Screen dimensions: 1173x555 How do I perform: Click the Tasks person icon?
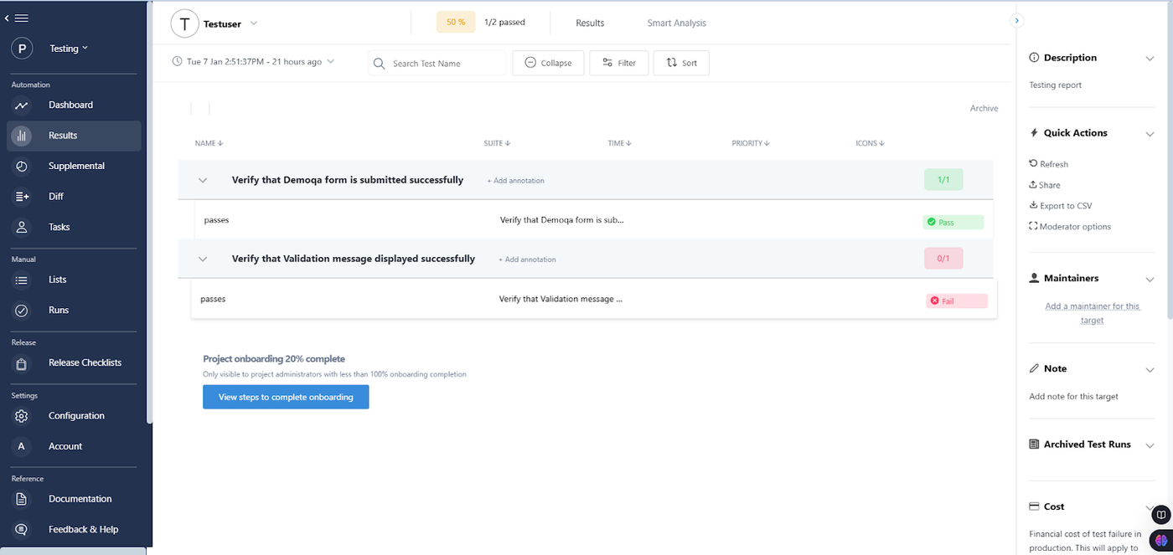tap(22, 227)
